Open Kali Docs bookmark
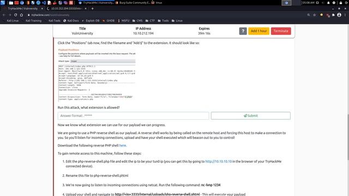This screenshot has height=196, width=349. [x=71, y=21]
